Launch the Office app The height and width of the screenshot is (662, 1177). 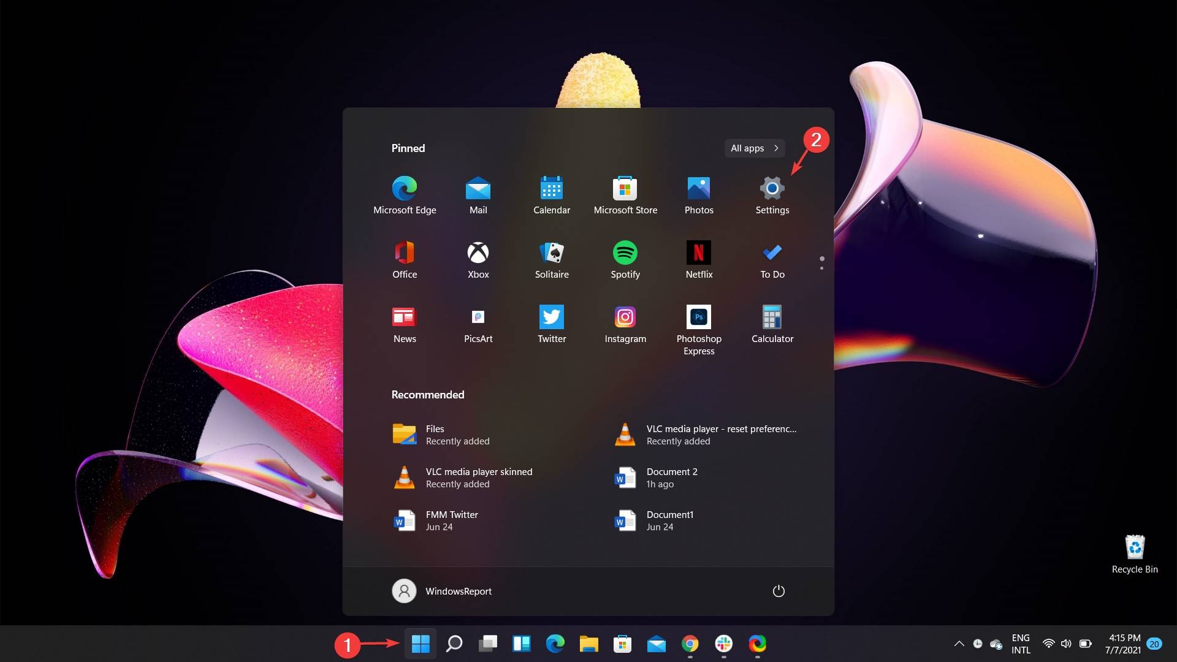pos(405,259)
